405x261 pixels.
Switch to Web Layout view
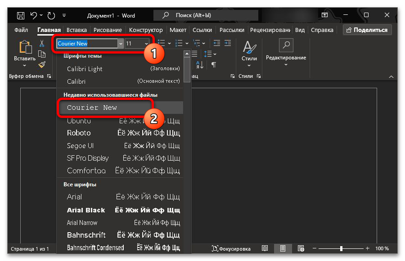tap(301, 248)
